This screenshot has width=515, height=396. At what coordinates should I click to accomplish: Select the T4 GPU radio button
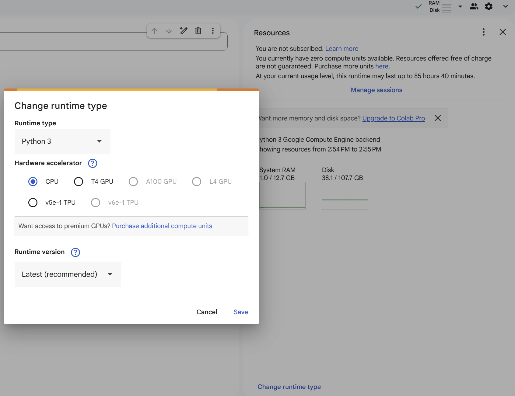79,182
